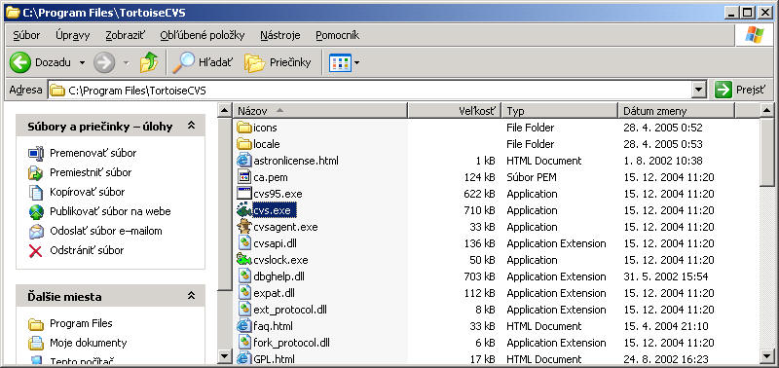Select the cvsapi.dll file icon
779x368 pixels.
(x=244, y=243)
